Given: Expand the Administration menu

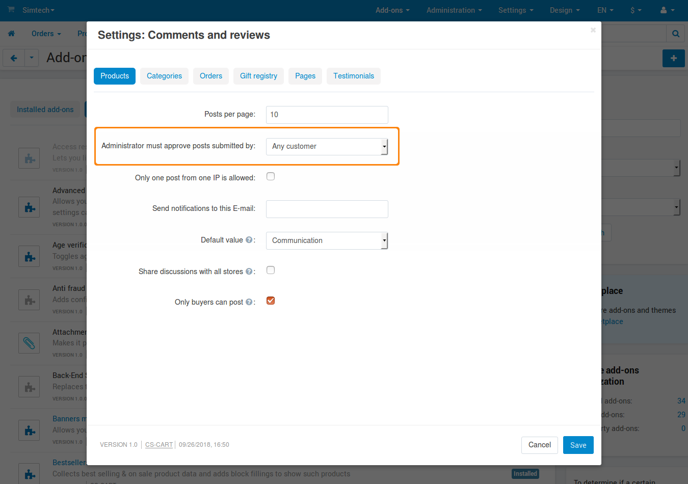Looking at the screenshot, I should 454,10.
